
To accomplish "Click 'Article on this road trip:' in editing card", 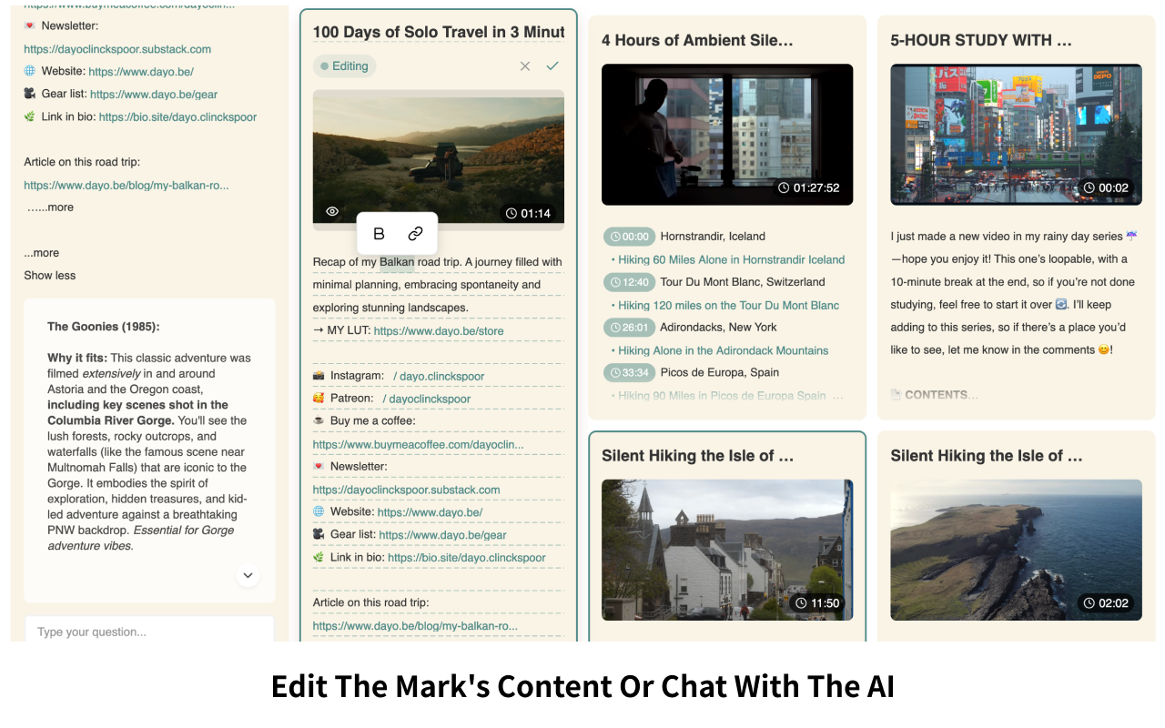I will coord(370,602).
